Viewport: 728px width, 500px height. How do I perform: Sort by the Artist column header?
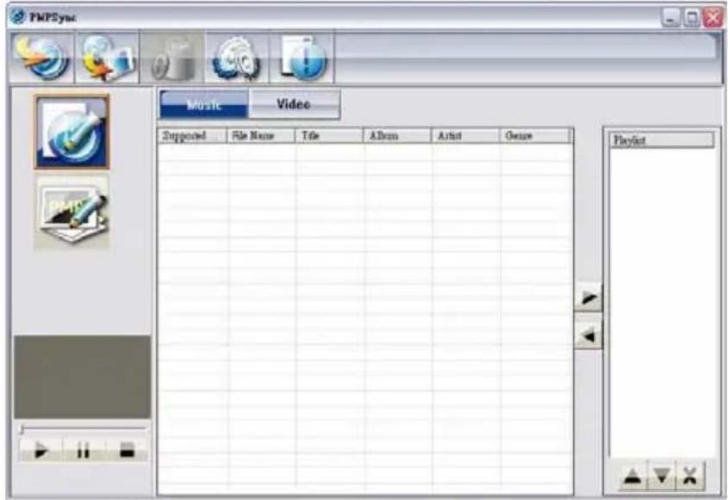[465, 136]
